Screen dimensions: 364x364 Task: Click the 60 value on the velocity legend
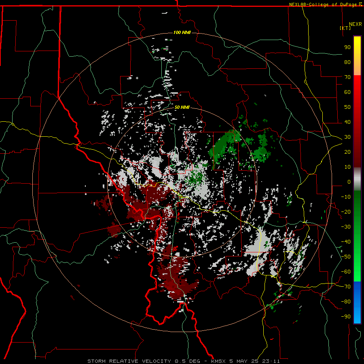347,92
